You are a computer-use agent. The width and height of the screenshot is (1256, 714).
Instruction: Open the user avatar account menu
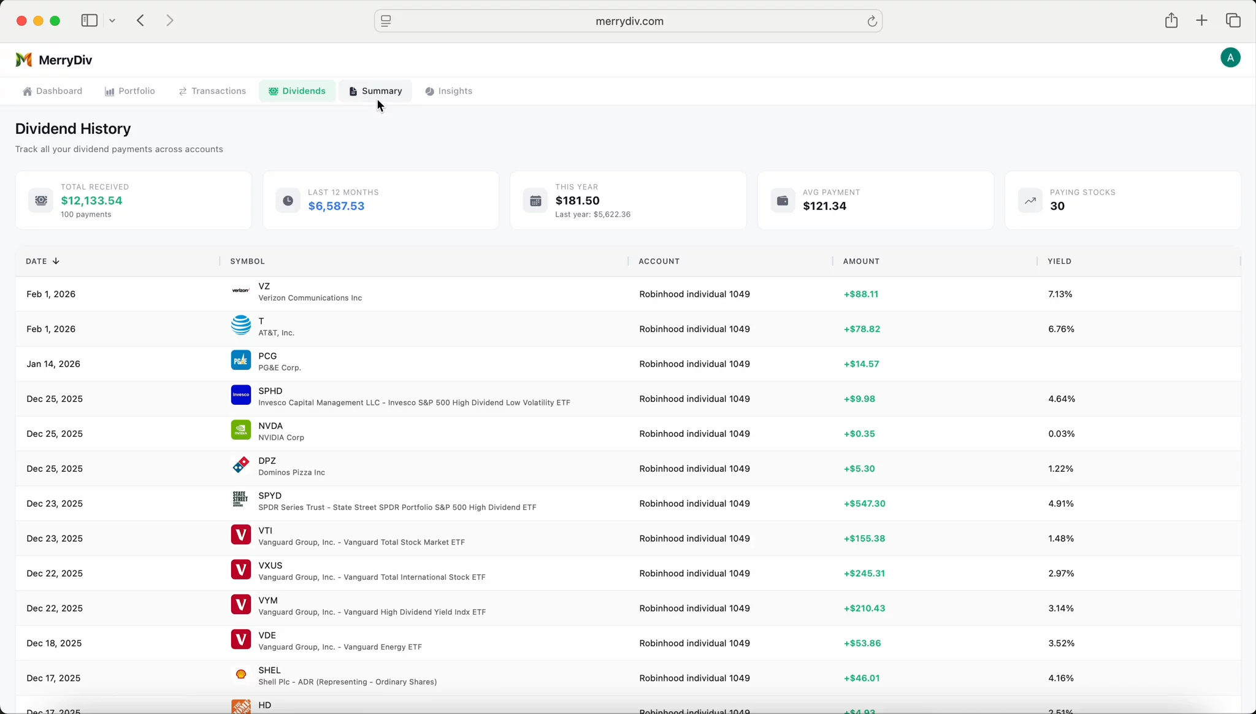(1230, 58)
